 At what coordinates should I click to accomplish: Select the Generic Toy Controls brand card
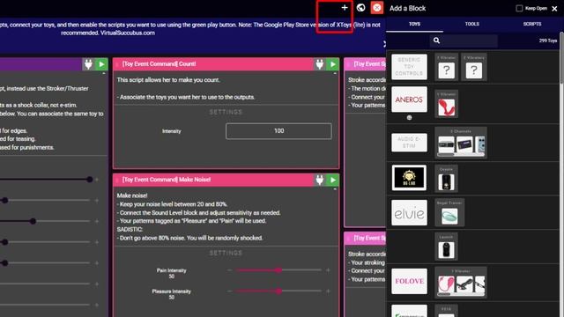tap(409, 67)
